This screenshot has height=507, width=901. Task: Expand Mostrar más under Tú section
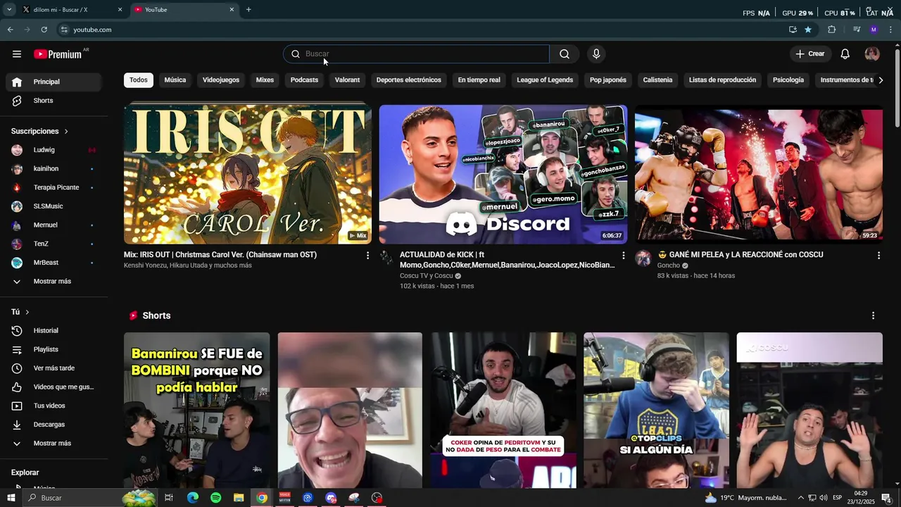(54, 444)
